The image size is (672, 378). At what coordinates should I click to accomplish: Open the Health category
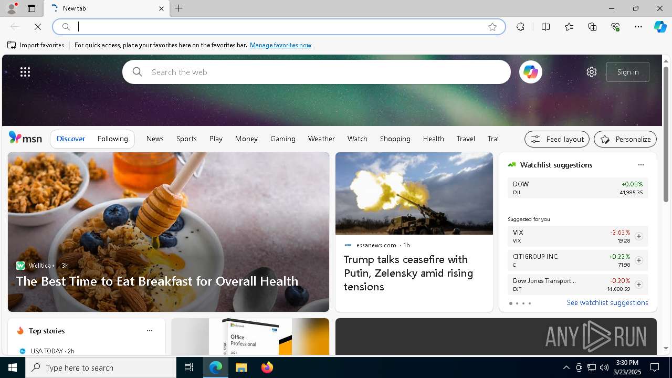pos(434,139)
